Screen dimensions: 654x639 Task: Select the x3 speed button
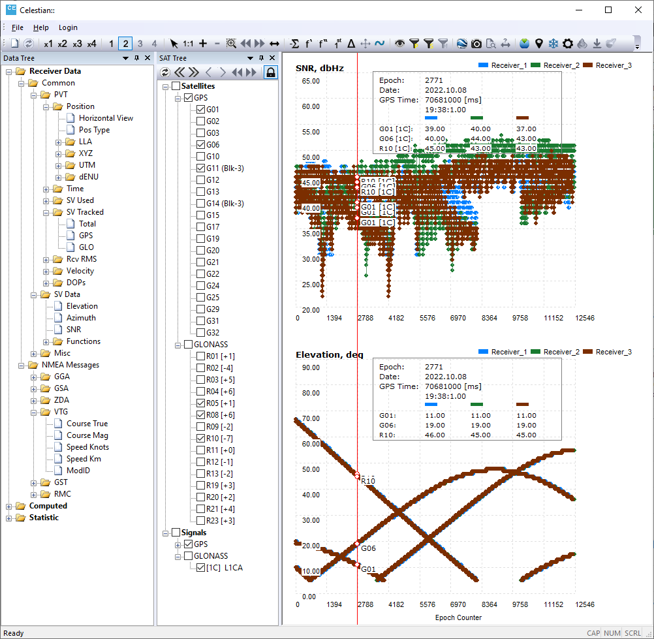point(77,44)
